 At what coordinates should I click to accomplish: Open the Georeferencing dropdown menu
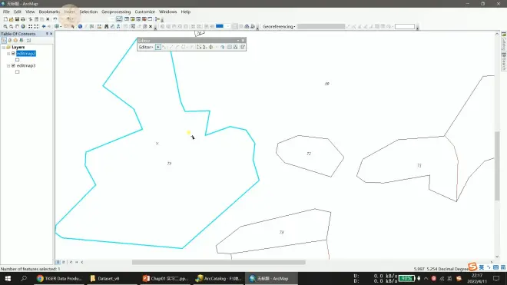(x=279, y=27)
